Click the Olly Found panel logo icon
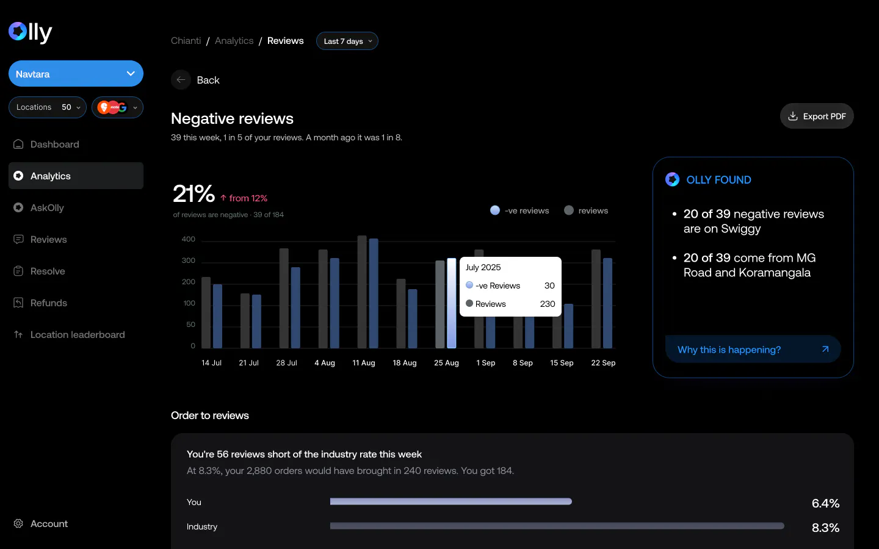Viewport: 879px width, 549px height. click(x=672, y=179)
